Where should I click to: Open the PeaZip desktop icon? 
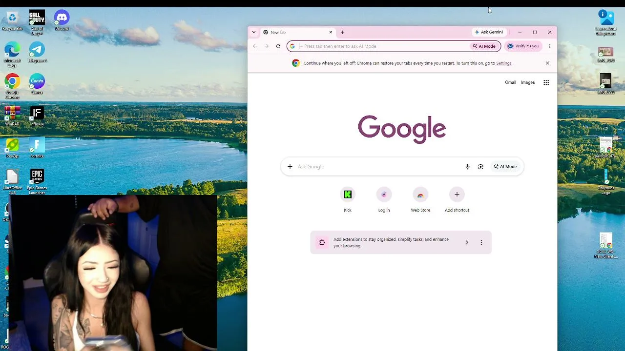pos(12,148)
